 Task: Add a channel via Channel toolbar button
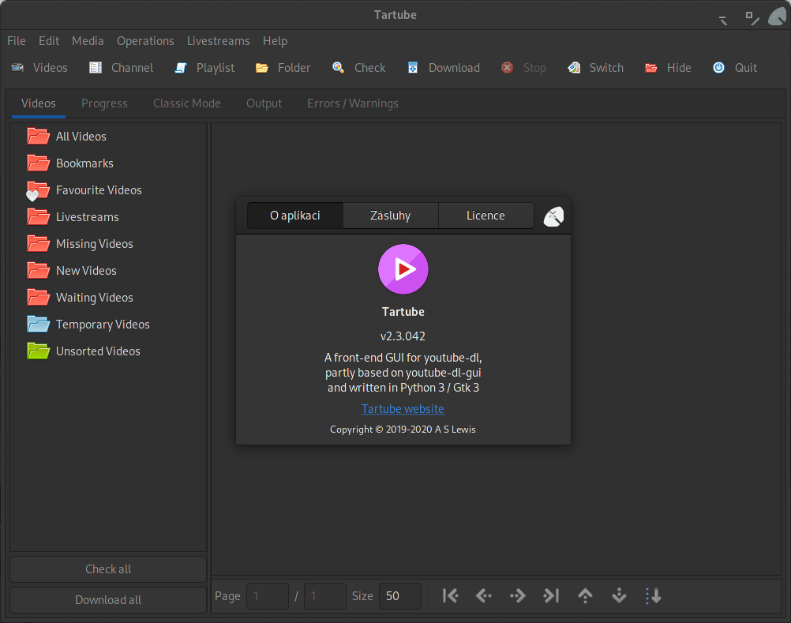(x=121, y=68)
